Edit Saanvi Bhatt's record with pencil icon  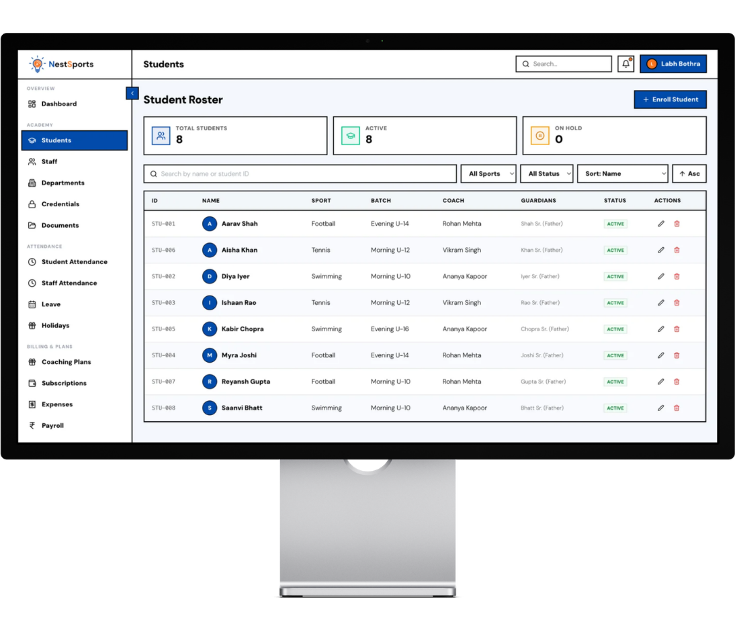pos(661,407)
